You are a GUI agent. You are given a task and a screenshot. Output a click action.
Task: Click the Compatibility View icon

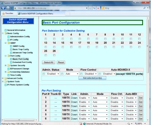pyautogui.click(x=90, y=8)
